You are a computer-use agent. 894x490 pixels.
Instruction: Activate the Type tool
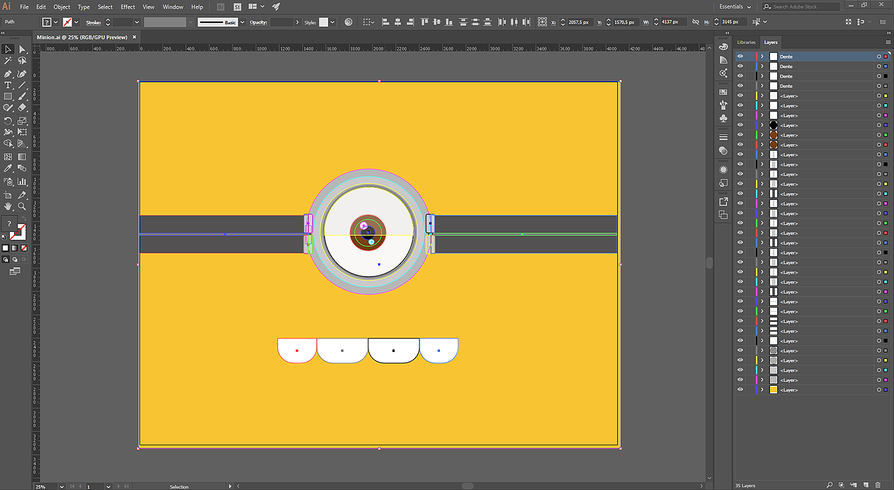(x=8, y=85)
